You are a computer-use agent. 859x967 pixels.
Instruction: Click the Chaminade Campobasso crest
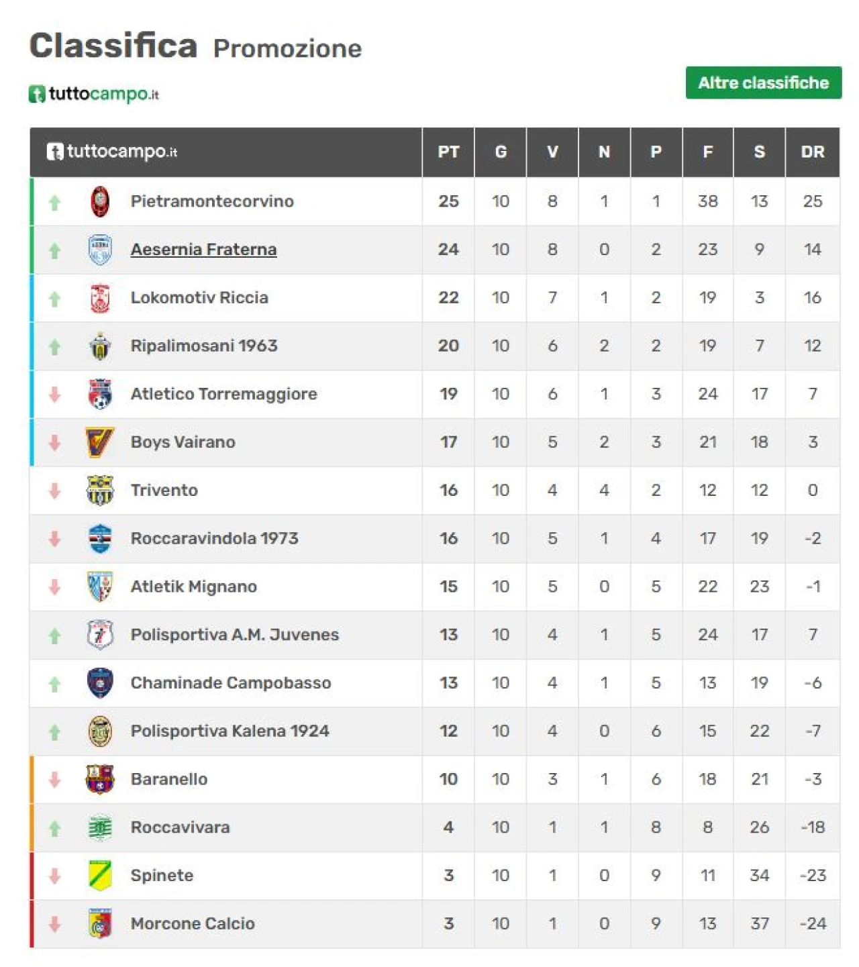point(100,683)
